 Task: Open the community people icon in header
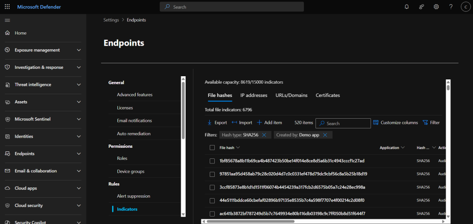(422, 6)
